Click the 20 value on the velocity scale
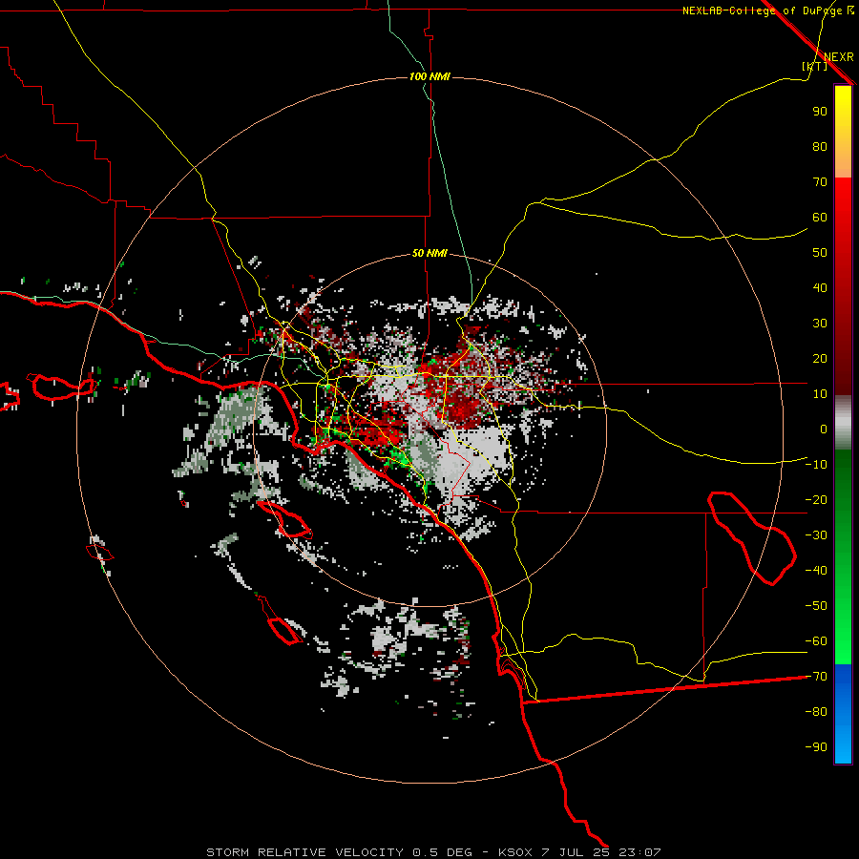The height and width of the screenshot is (859, 859). tap(820, 358)
